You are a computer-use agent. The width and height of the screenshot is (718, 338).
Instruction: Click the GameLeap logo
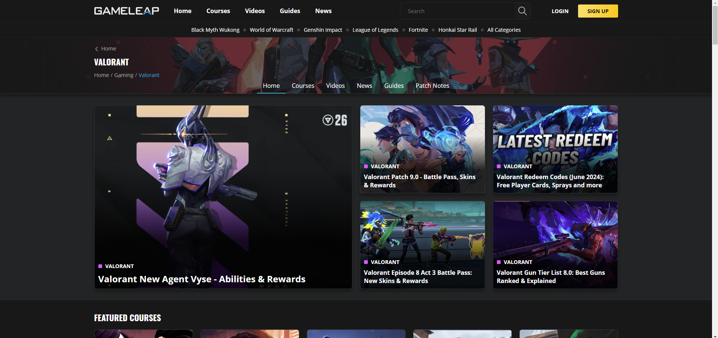126,11
